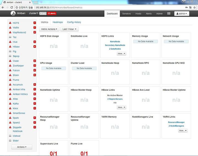Click Storm alert count badge

pos(35,75)
